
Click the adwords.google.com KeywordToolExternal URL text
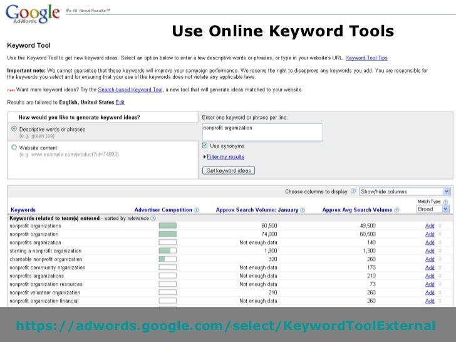(225, 326)
